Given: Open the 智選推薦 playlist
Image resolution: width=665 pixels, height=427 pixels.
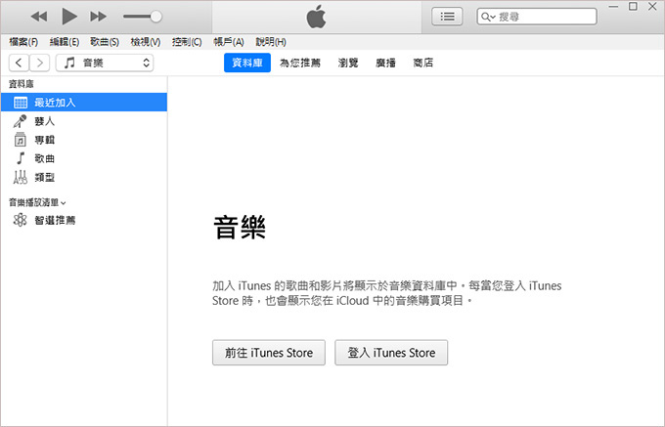Looking at the screenshot, I should click(x=84, y=220).
